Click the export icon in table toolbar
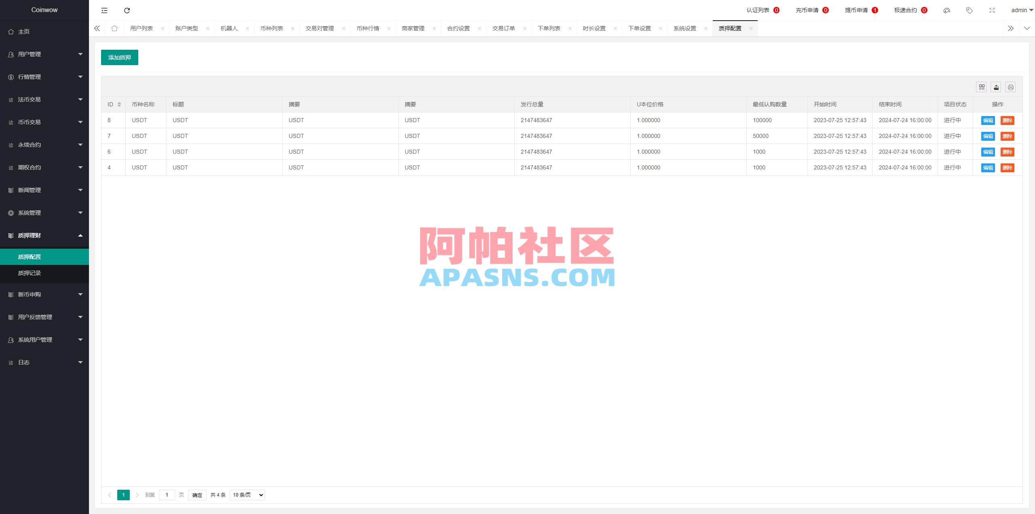The height and width of the screenshot is (514, 1035). (x=996, y=87)
